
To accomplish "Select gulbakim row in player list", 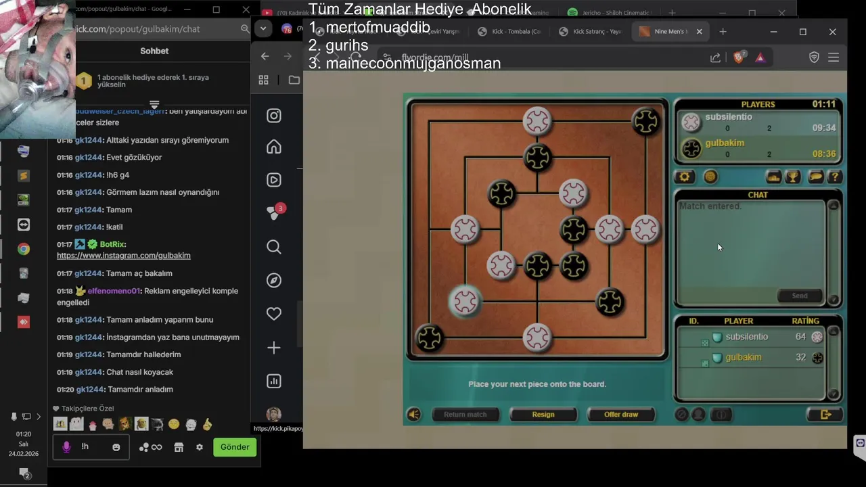I will coord(751,357).
